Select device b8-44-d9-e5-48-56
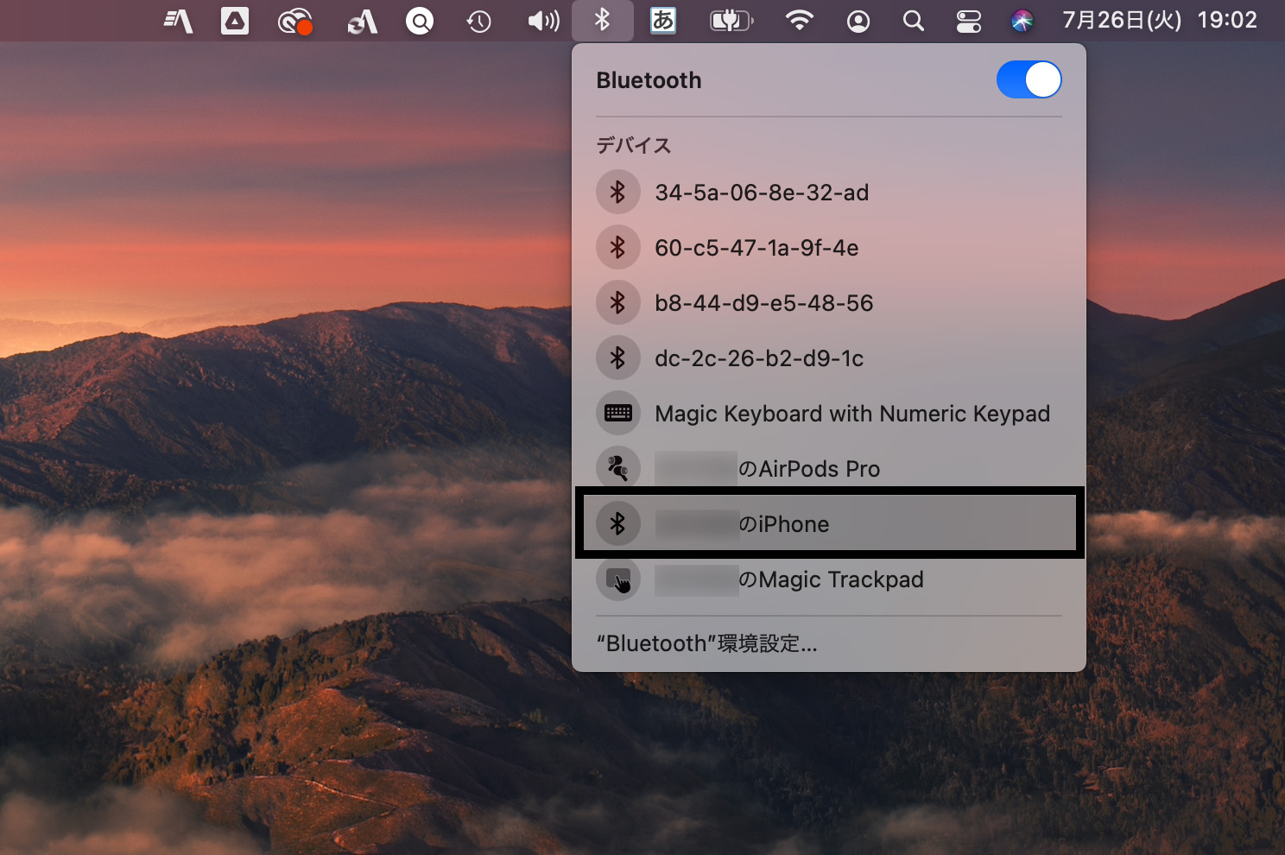The height and width of the screenshot is (855, 1285). (x=828, y=302)
